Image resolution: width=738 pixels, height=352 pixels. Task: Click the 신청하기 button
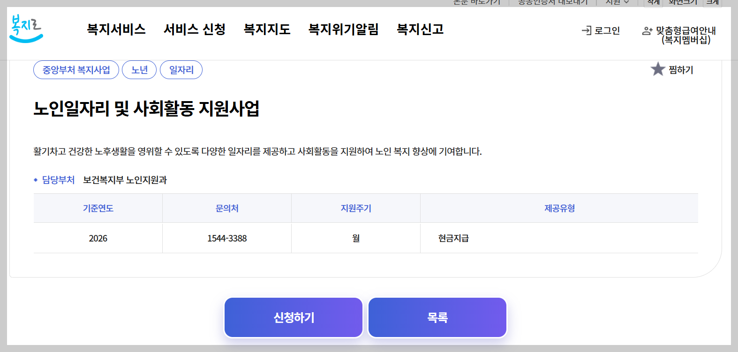(294, 317)
